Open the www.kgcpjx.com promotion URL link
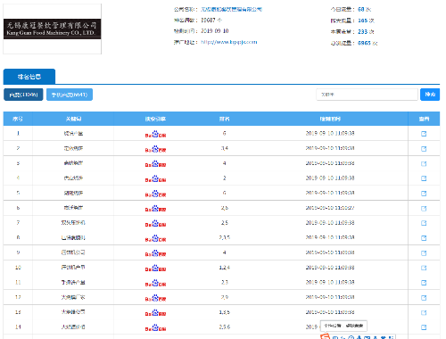Viewport: 446px width, 339px height. [x=229, y=42]
